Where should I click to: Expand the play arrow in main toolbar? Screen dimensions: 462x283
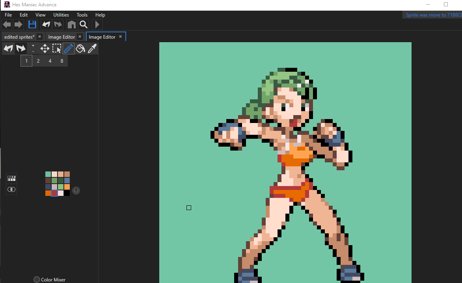pos(97,24)
